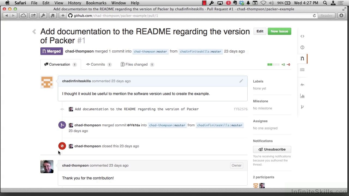Click the 'None yet' labels text

coord(259,88)
